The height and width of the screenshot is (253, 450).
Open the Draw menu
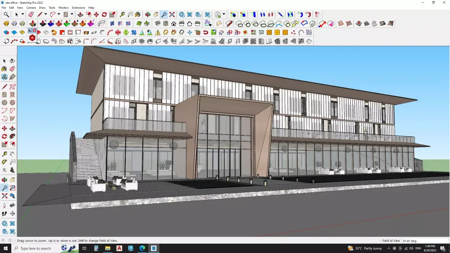pos(42,7)
